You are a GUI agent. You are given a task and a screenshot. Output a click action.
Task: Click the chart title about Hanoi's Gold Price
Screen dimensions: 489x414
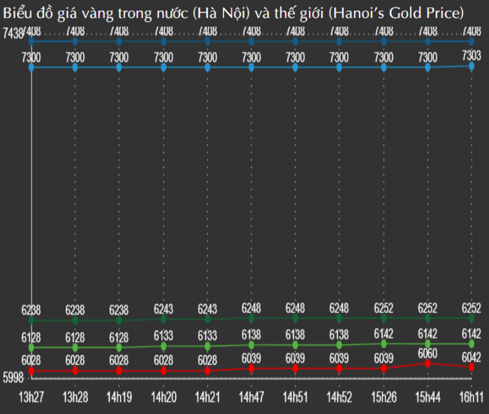coord(233,12)
